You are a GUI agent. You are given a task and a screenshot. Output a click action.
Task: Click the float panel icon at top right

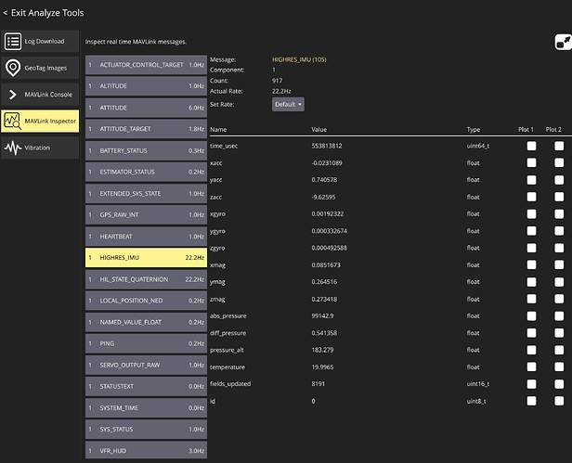(563, 42)
